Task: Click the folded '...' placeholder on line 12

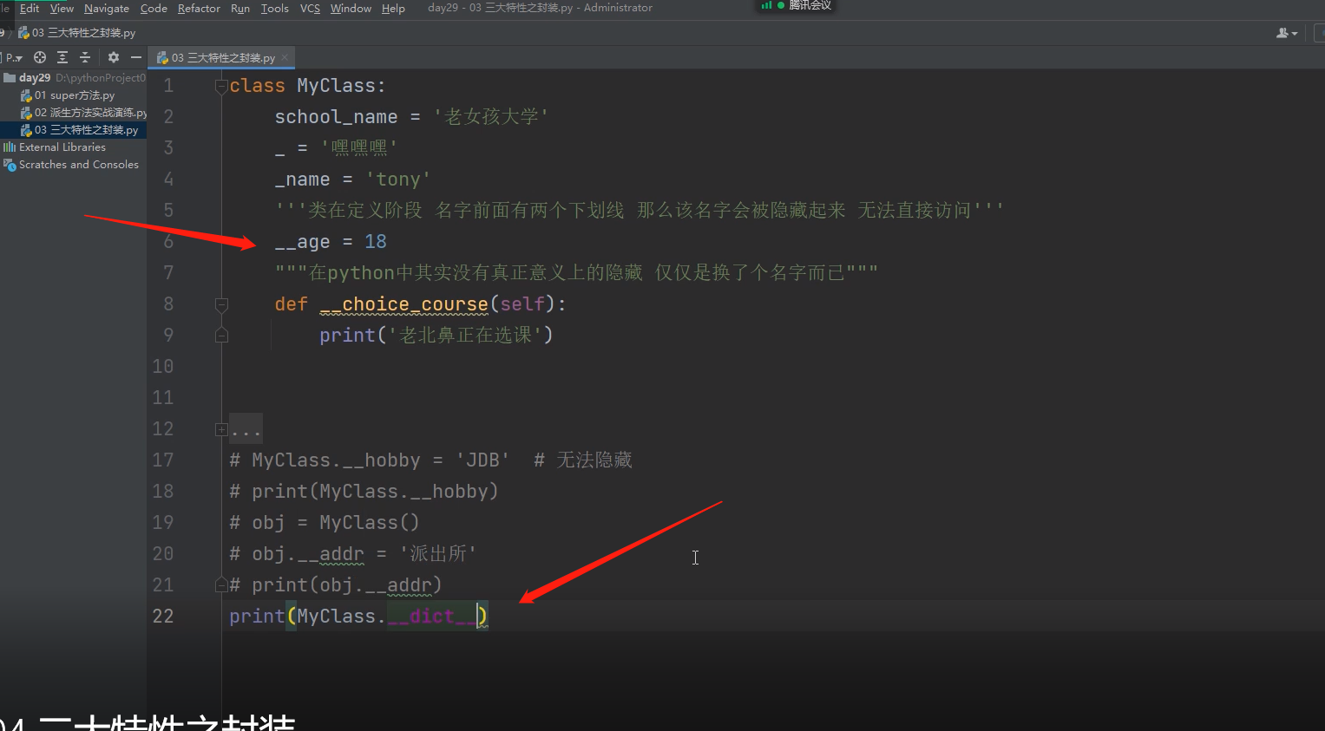Action: 246,429
